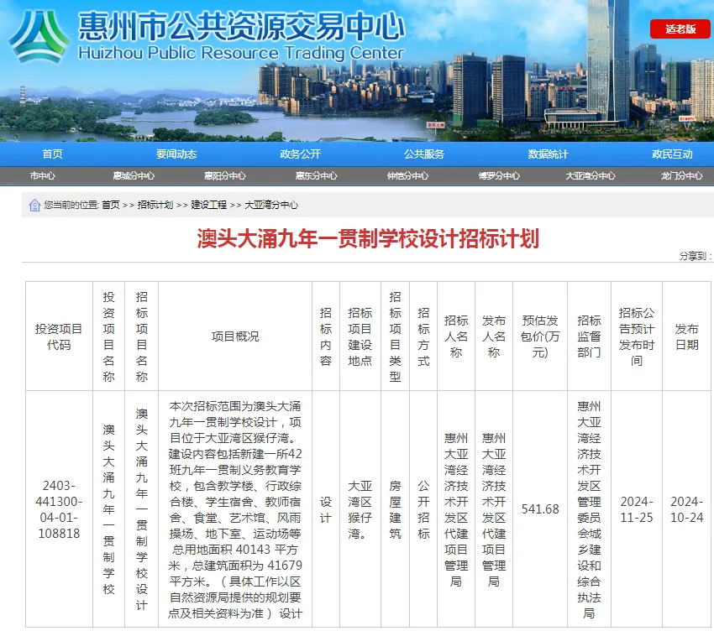
Task: Open the 要闻动态 navigation tab
Action: (x=176, y=154)
